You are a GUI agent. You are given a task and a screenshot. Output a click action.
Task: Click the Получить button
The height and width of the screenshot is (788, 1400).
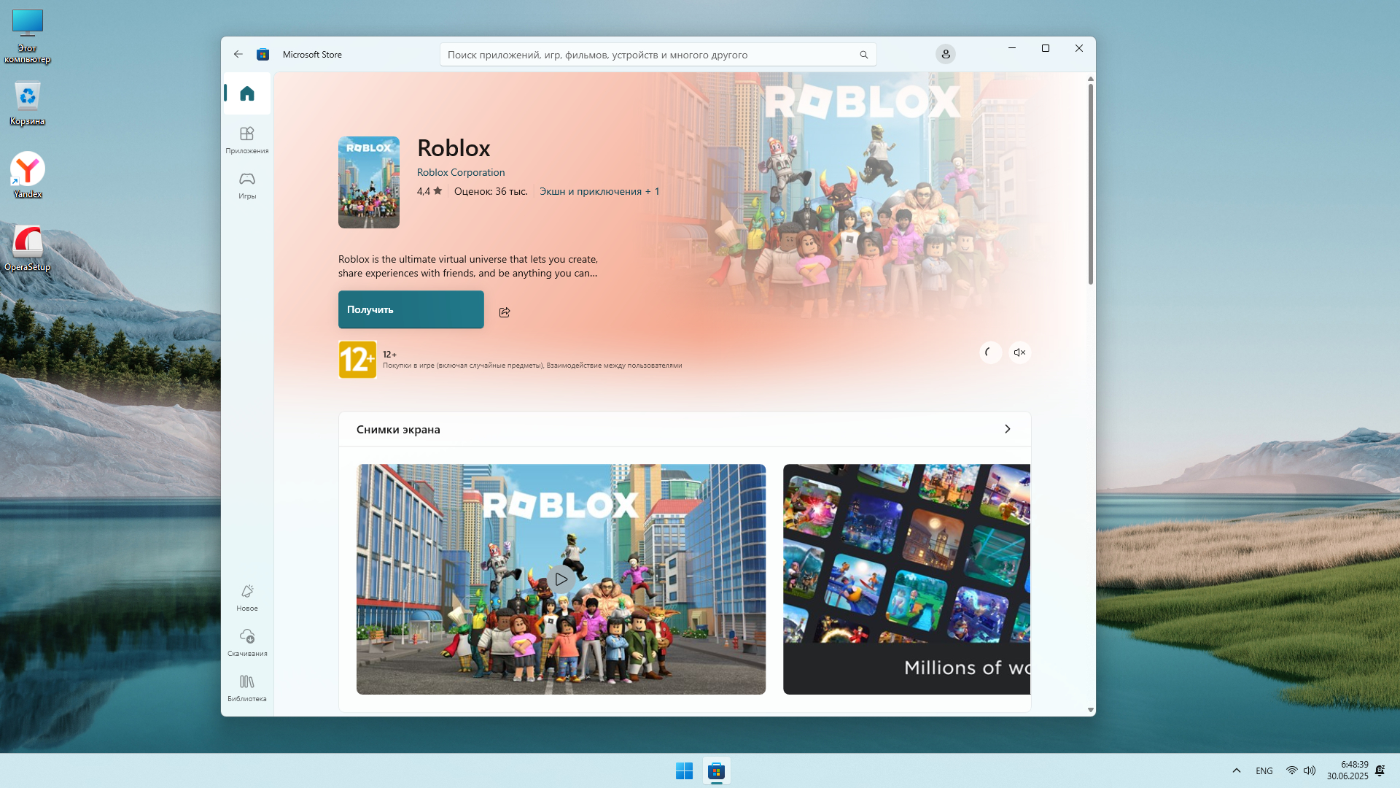point(411,309)
